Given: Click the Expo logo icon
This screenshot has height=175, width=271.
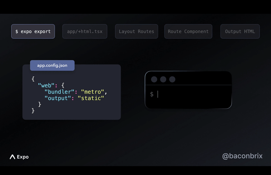Looking at the screenshot, I should coord(13,157).
